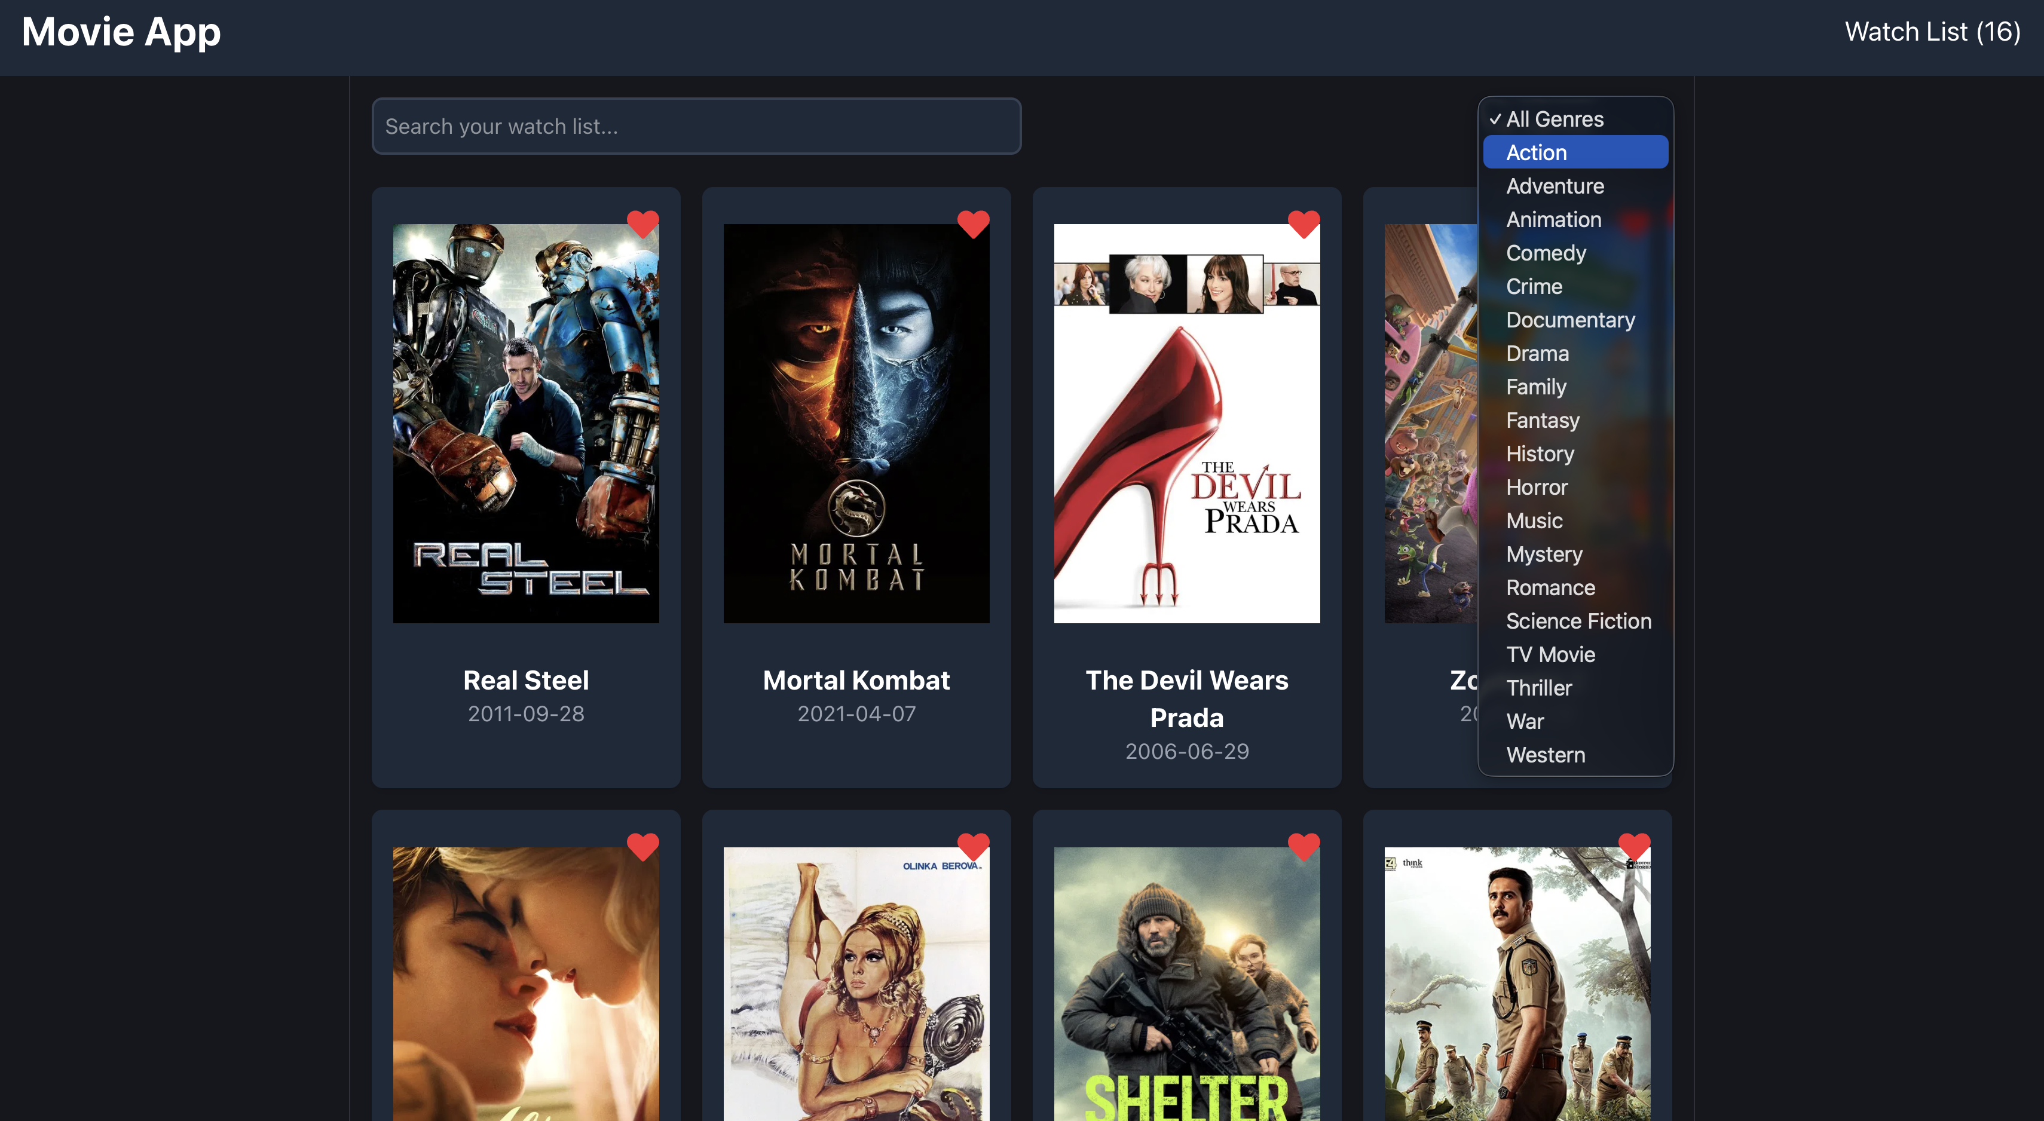Toggle favorite heart on Real Steel card

click(x=642, y=225)
